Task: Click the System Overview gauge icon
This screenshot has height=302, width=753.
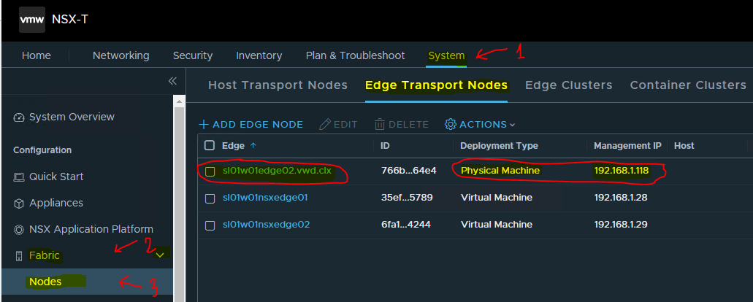Action: (19, 117)
